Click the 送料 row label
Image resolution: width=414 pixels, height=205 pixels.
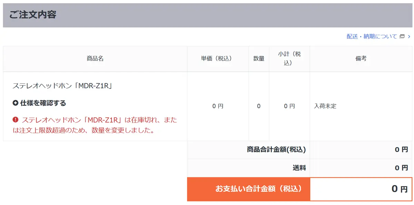coord(299,168)
